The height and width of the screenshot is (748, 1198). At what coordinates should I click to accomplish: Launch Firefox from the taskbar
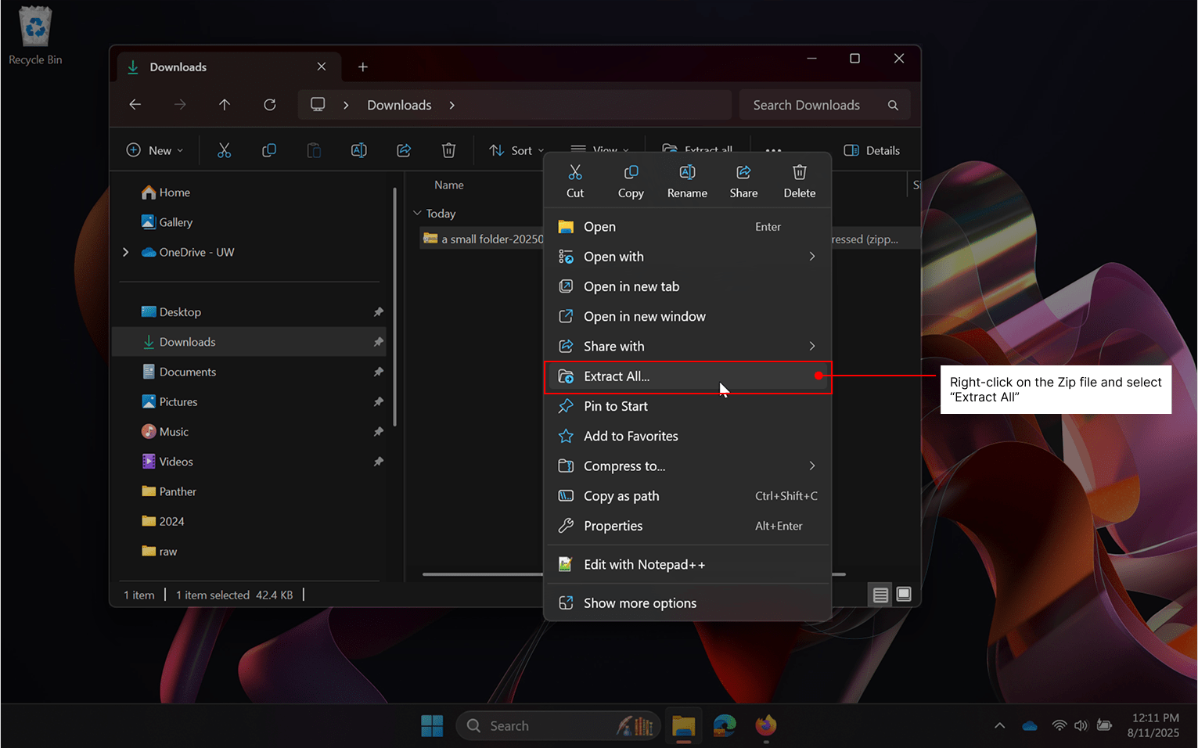pyautogui.click(x=765, y=725)
